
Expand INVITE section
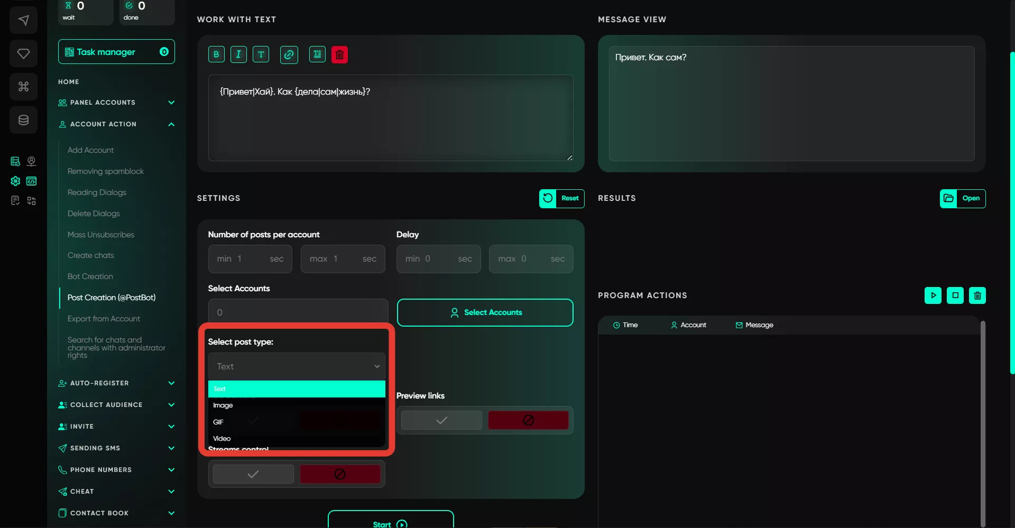click(x=116, y=427)
